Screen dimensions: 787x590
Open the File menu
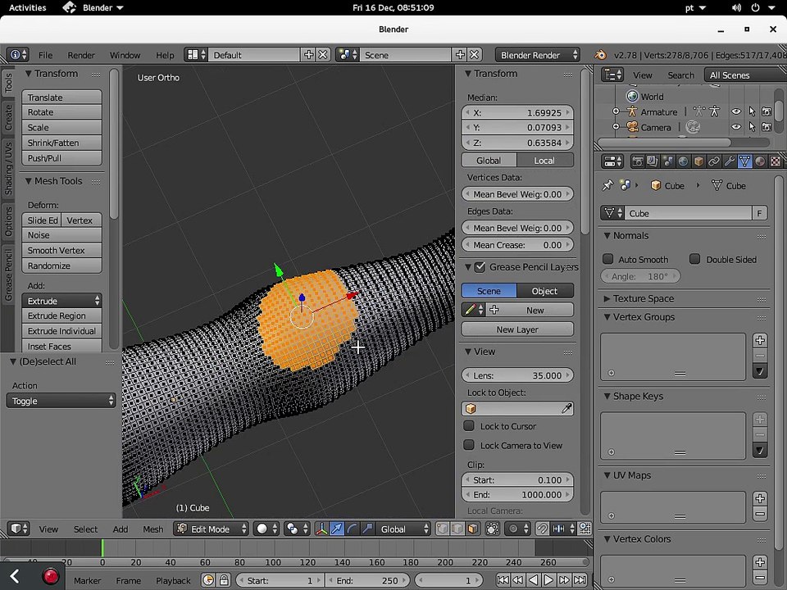click(x=45, y=55)
